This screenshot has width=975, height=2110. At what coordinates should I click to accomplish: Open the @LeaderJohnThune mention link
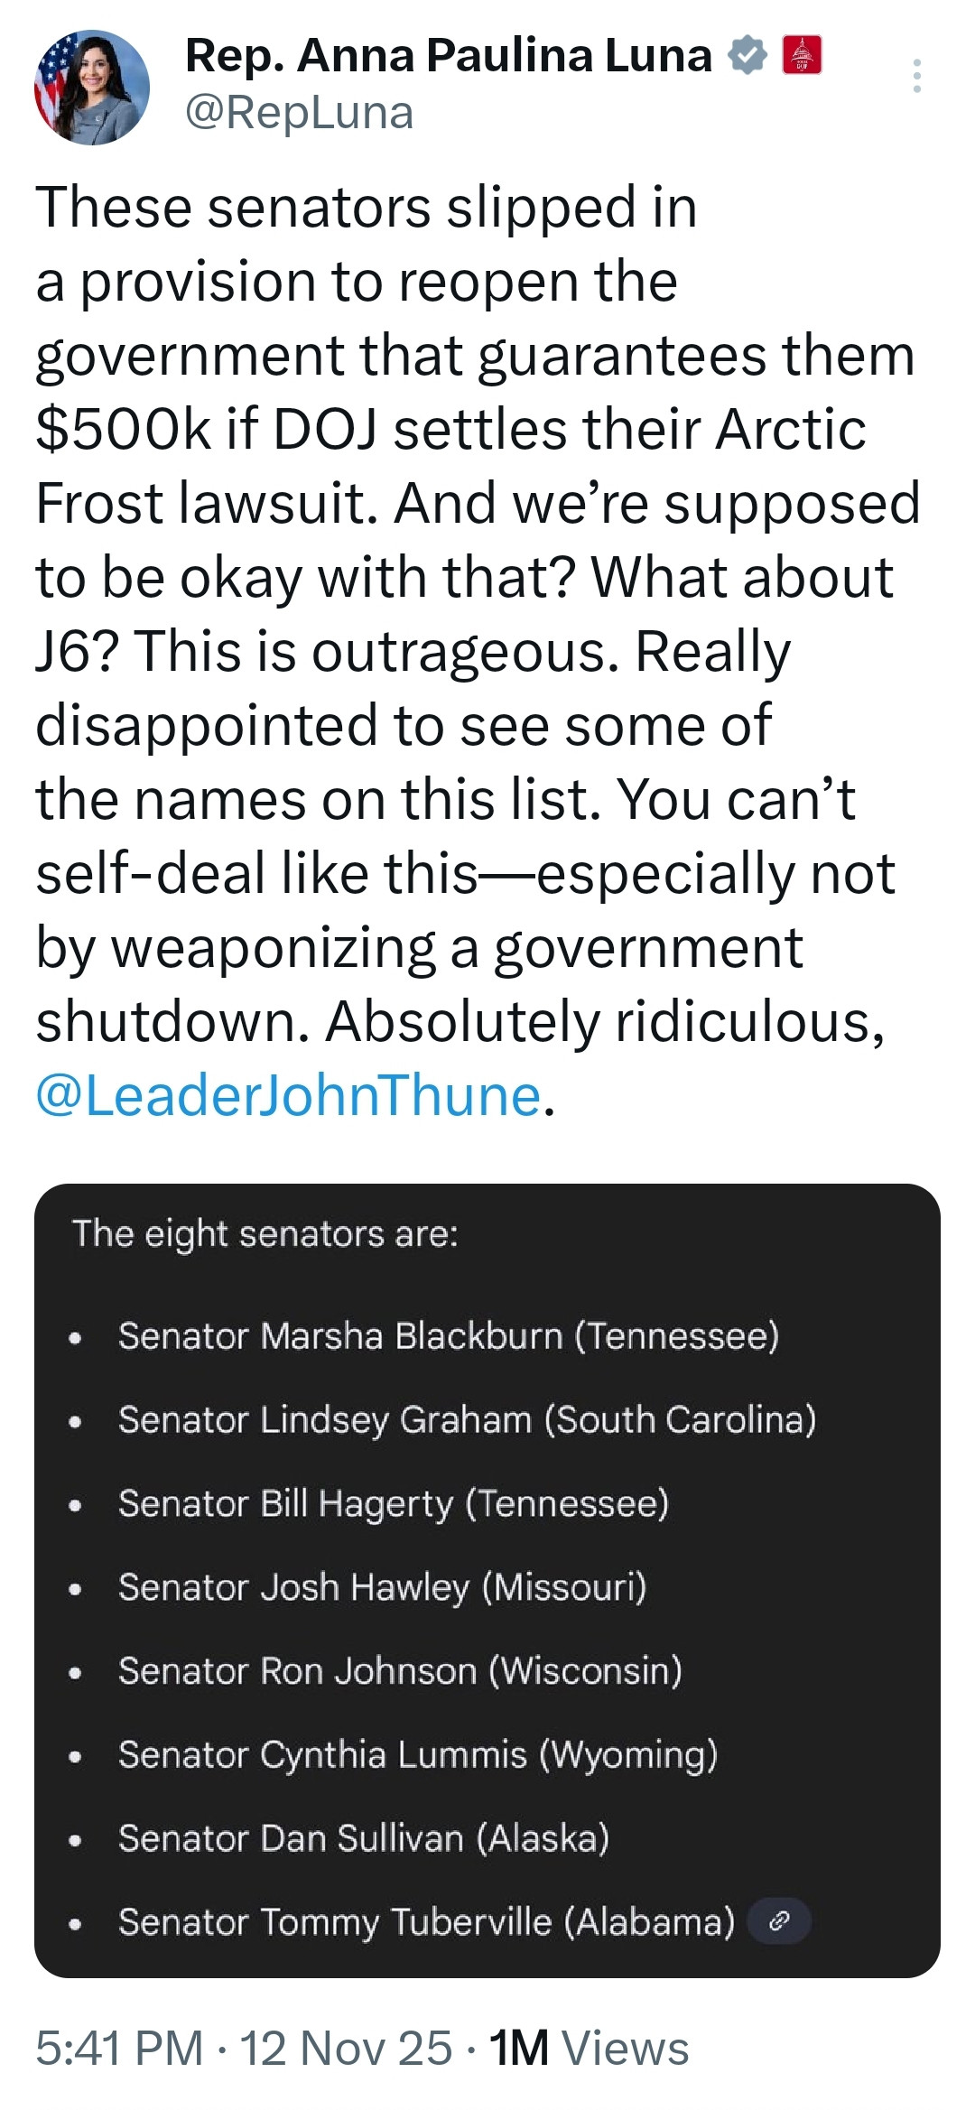pos(288,1094)
